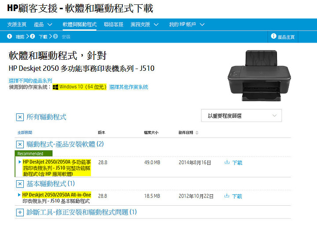Open the 產品主頁 link
Screen dimensions: 317x233
[286, 37]
